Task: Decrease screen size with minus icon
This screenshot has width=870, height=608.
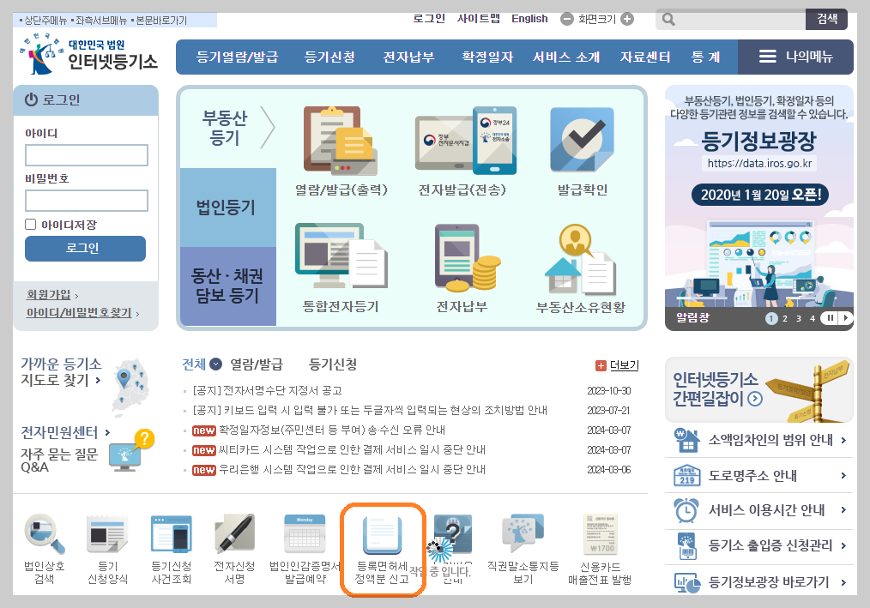Action: 566,20
